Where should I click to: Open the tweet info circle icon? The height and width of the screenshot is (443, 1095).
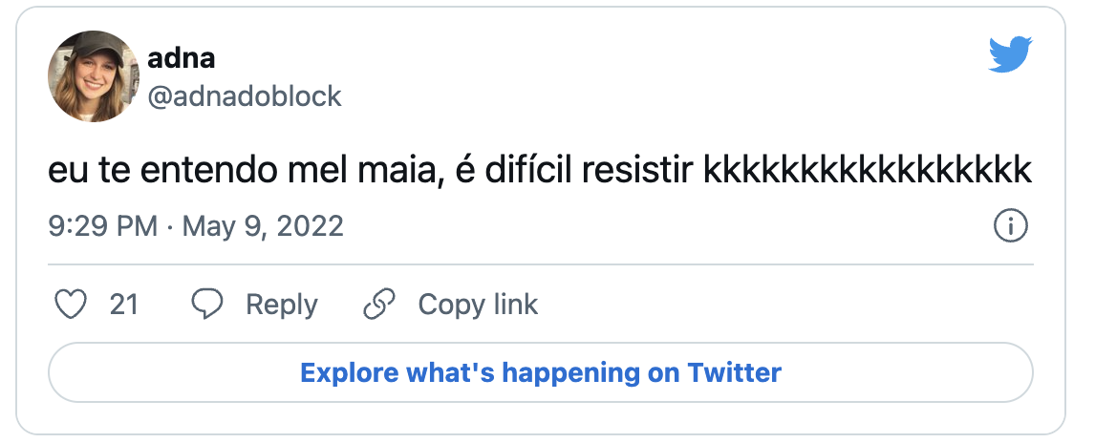point(1010,227)
